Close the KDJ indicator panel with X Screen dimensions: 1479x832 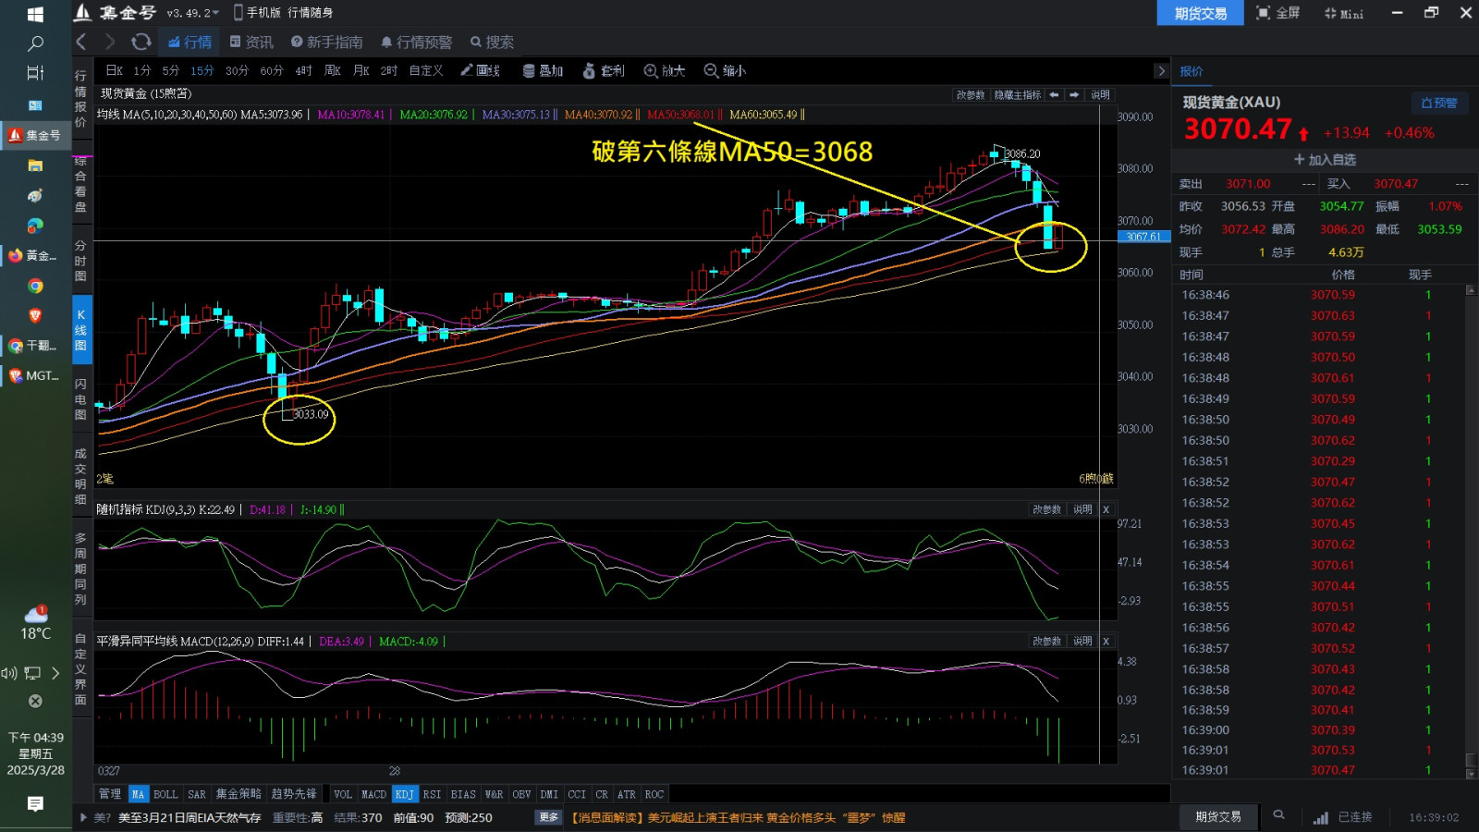tap(1106, 509)
